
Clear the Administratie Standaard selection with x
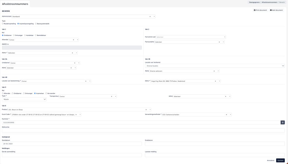tap(150, 16)
